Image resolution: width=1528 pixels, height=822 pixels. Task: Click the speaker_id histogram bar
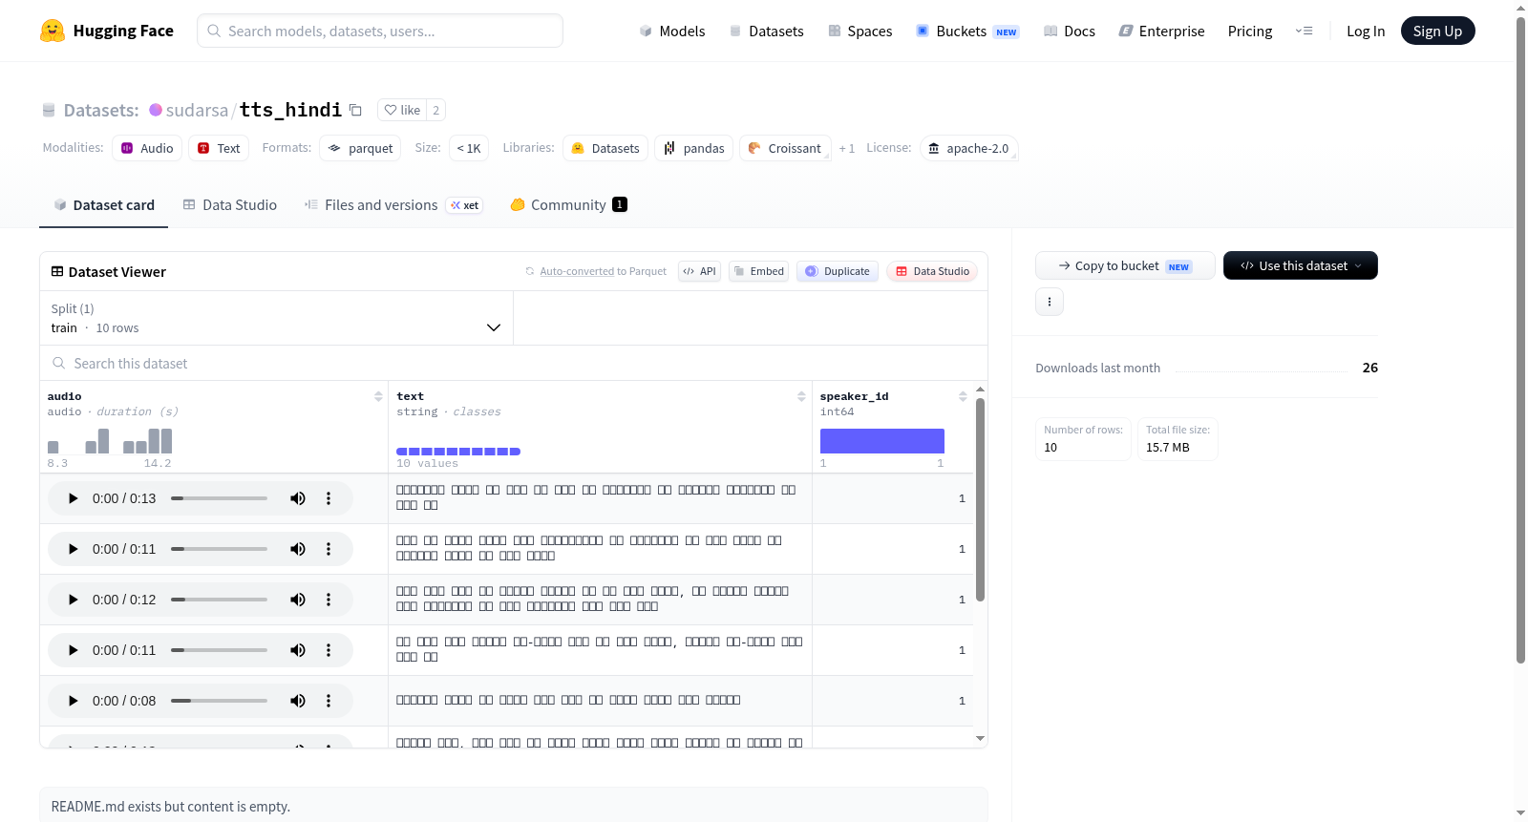click(882, 441)
